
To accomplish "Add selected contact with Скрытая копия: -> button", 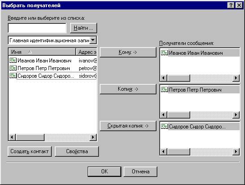I will (128, 126).
